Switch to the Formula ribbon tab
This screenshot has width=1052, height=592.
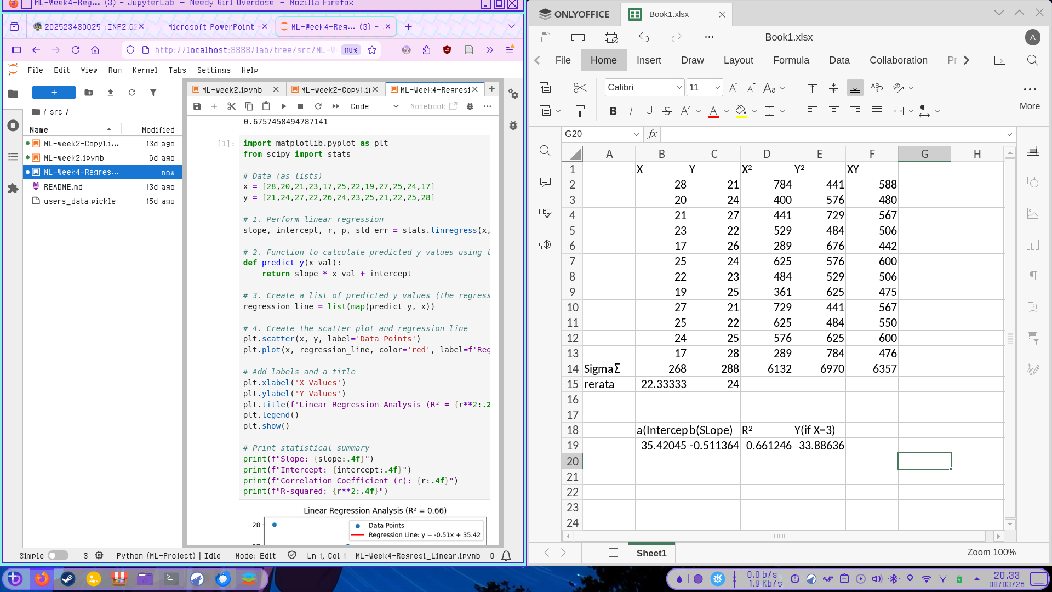pyautogui.click(x=791, y=60)
